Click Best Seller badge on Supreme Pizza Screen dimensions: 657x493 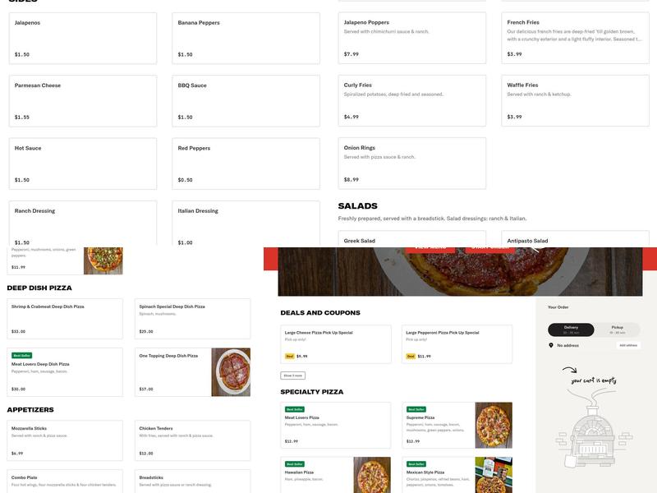point(416,408)
